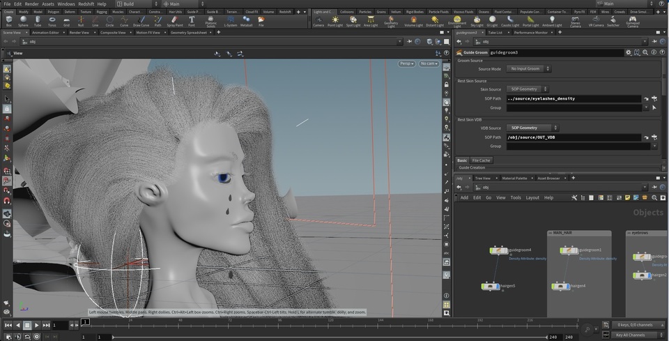Click the Skin Source SOP Path field

(573, 99)
